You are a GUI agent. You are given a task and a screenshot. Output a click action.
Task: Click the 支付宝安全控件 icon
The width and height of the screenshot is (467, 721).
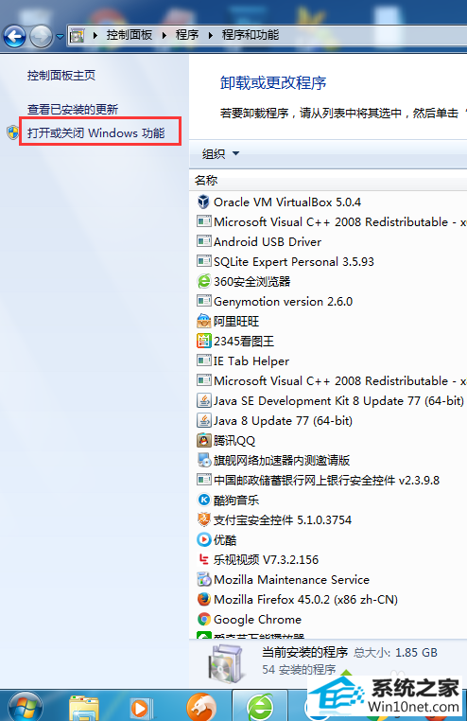[203, 519]
